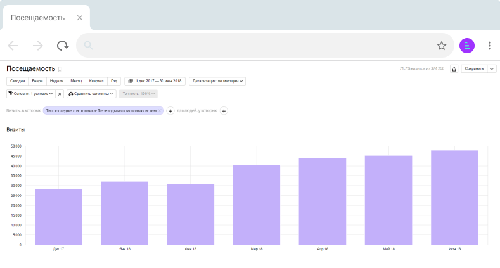Click the browser reload icon

[x=63, y=46]
